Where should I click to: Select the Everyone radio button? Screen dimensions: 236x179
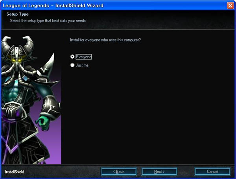pos(72,57)
